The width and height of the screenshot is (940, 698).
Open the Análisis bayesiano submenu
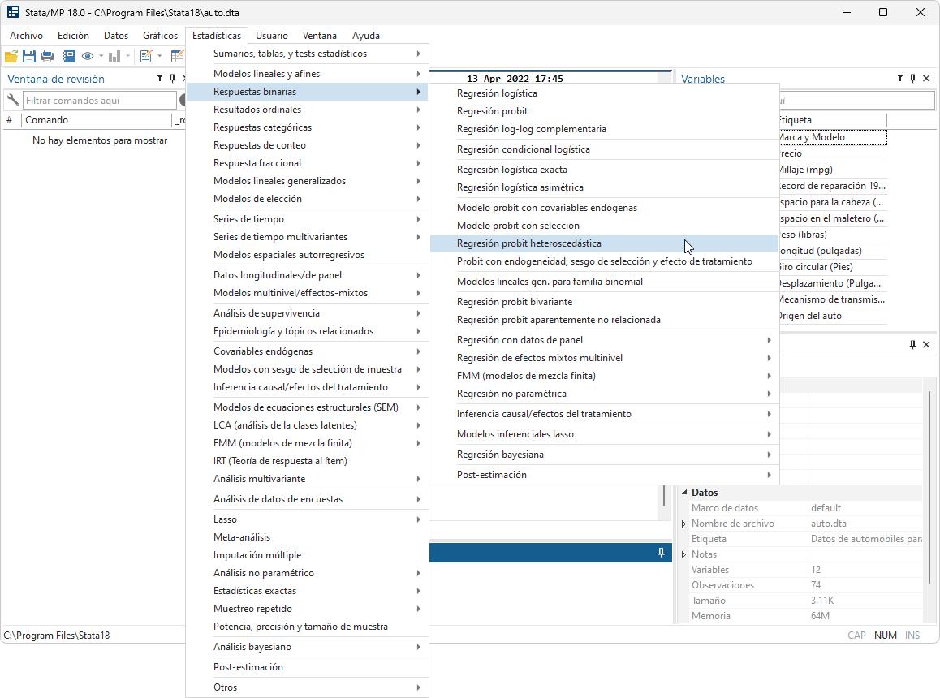(x=308, y=647)
